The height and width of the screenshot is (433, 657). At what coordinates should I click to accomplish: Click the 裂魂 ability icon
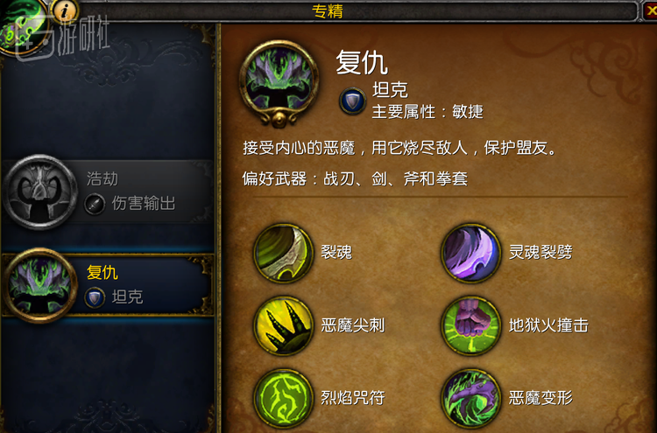tap(284, 253)
